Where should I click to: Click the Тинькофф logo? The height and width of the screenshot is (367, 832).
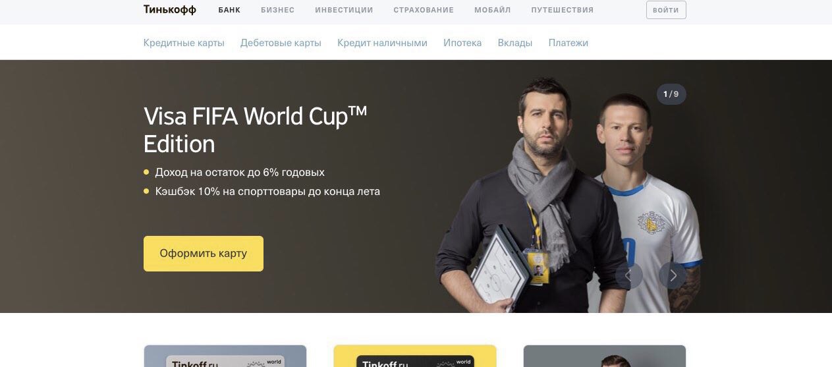[170, 9]
